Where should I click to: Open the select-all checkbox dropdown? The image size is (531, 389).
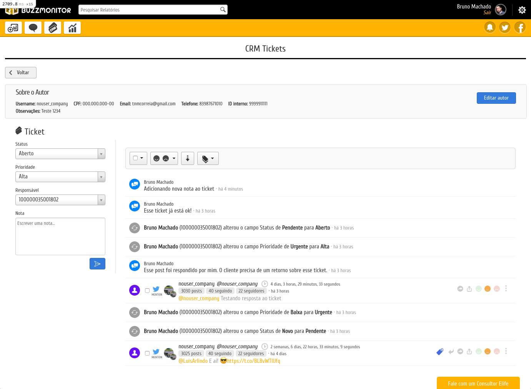(x=138, y=158)
